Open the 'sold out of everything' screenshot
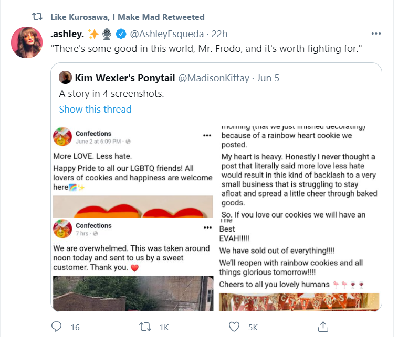Image resolution: width=398 pixels, height=337 pixels. point(298,265)
